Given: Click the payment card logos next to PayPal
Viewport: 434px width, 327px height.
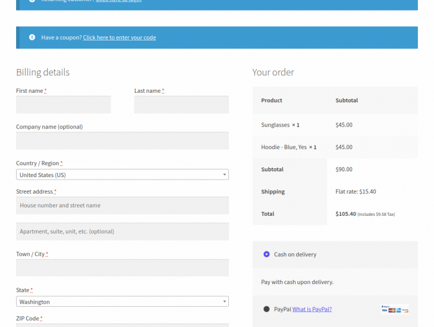Looking at the screenshot, I should (395, 309).
